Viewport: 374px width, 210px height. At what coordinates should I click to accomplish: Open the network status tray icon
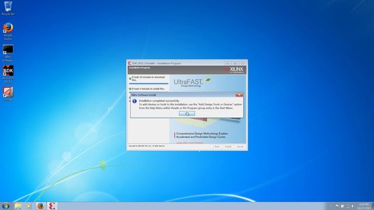tap(348, 206)
